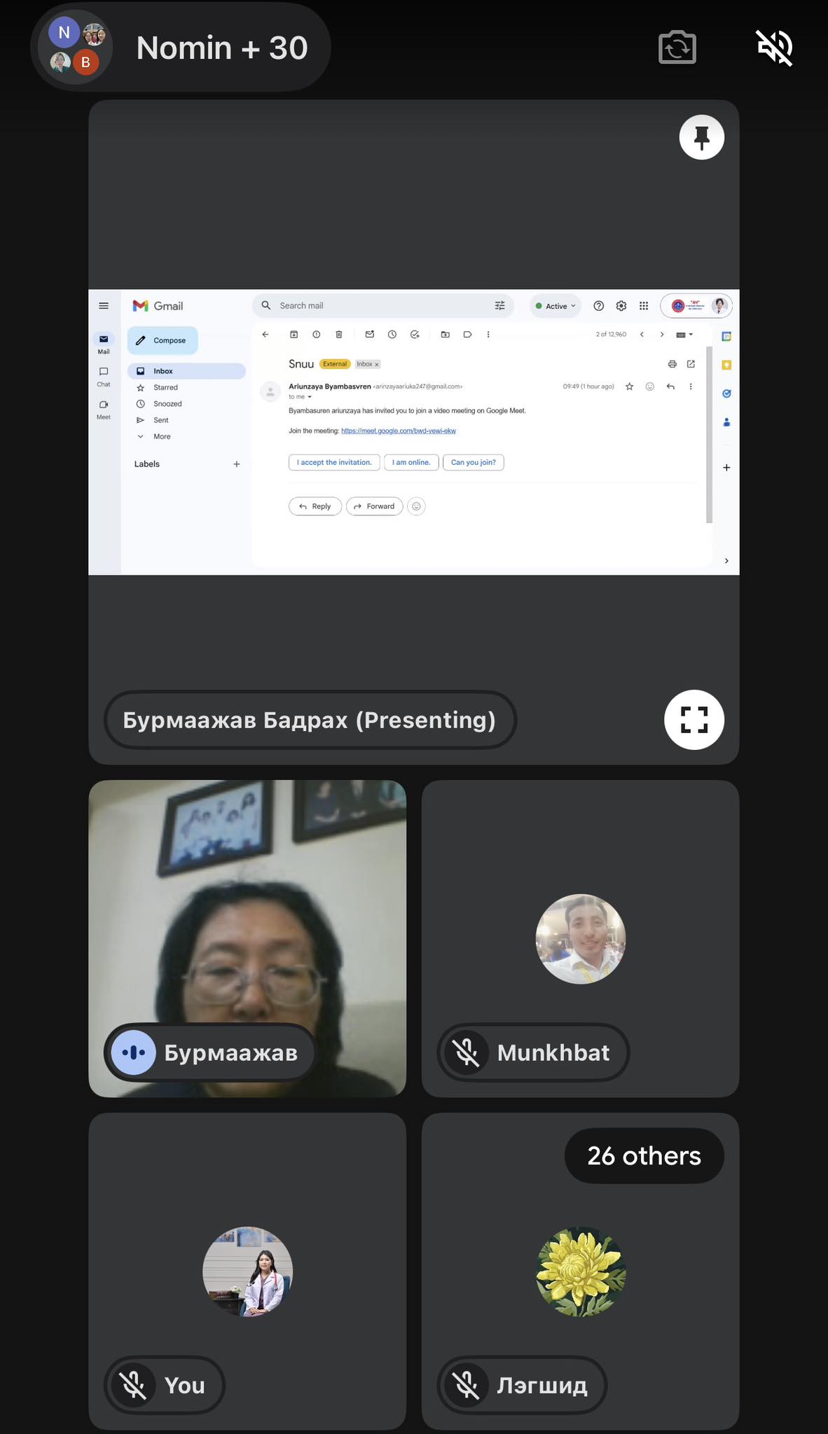Tap the crossed-out microphone icon beside 'You'
This screenshot has width=828, height=1434.
pos(133,1385)
